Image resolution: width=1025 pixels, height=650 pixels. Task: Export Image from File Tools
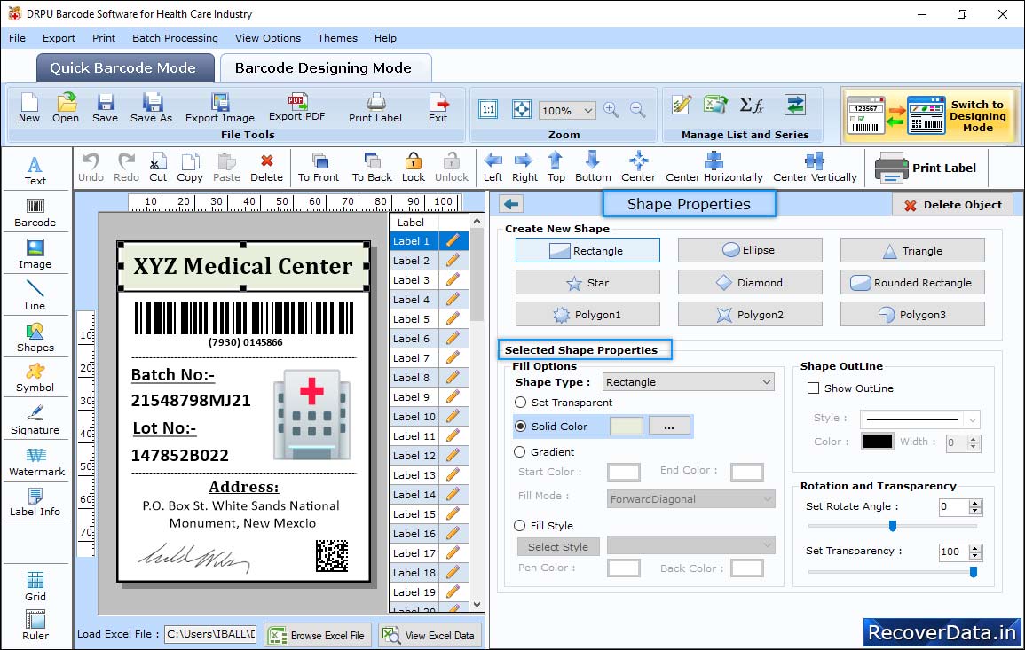click(220, 108)
